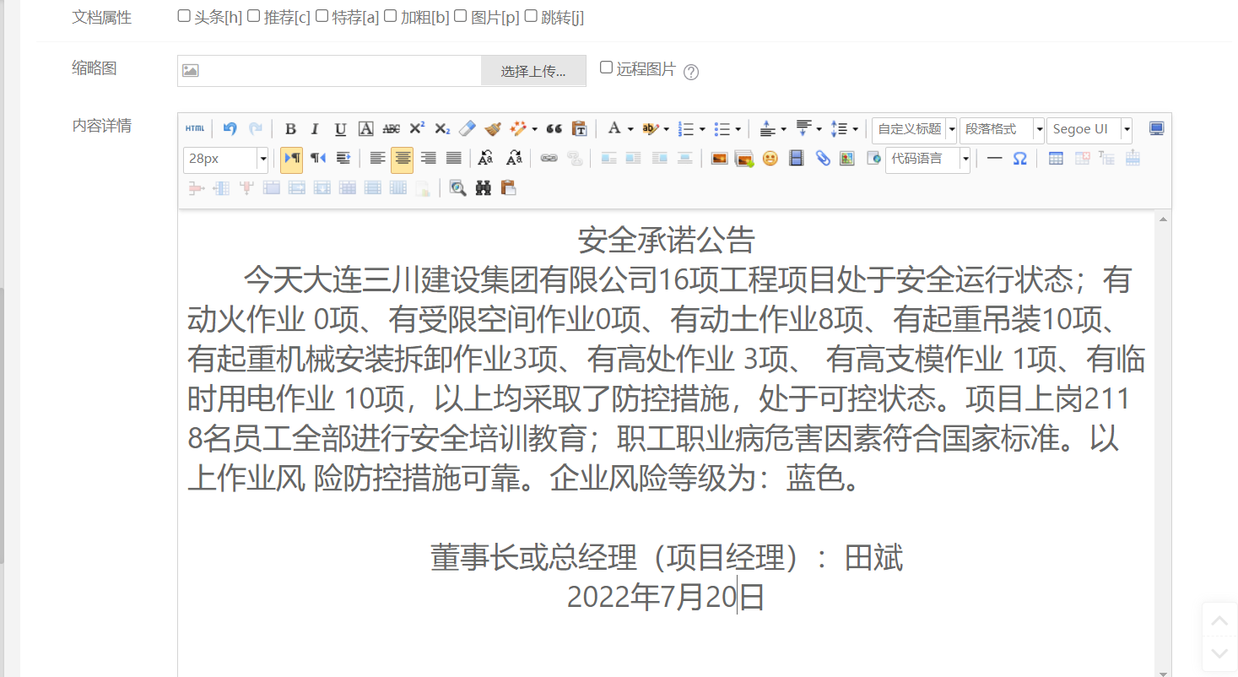Open the multi-image upload dialog

pyautogui.click(x=744, y=159)
